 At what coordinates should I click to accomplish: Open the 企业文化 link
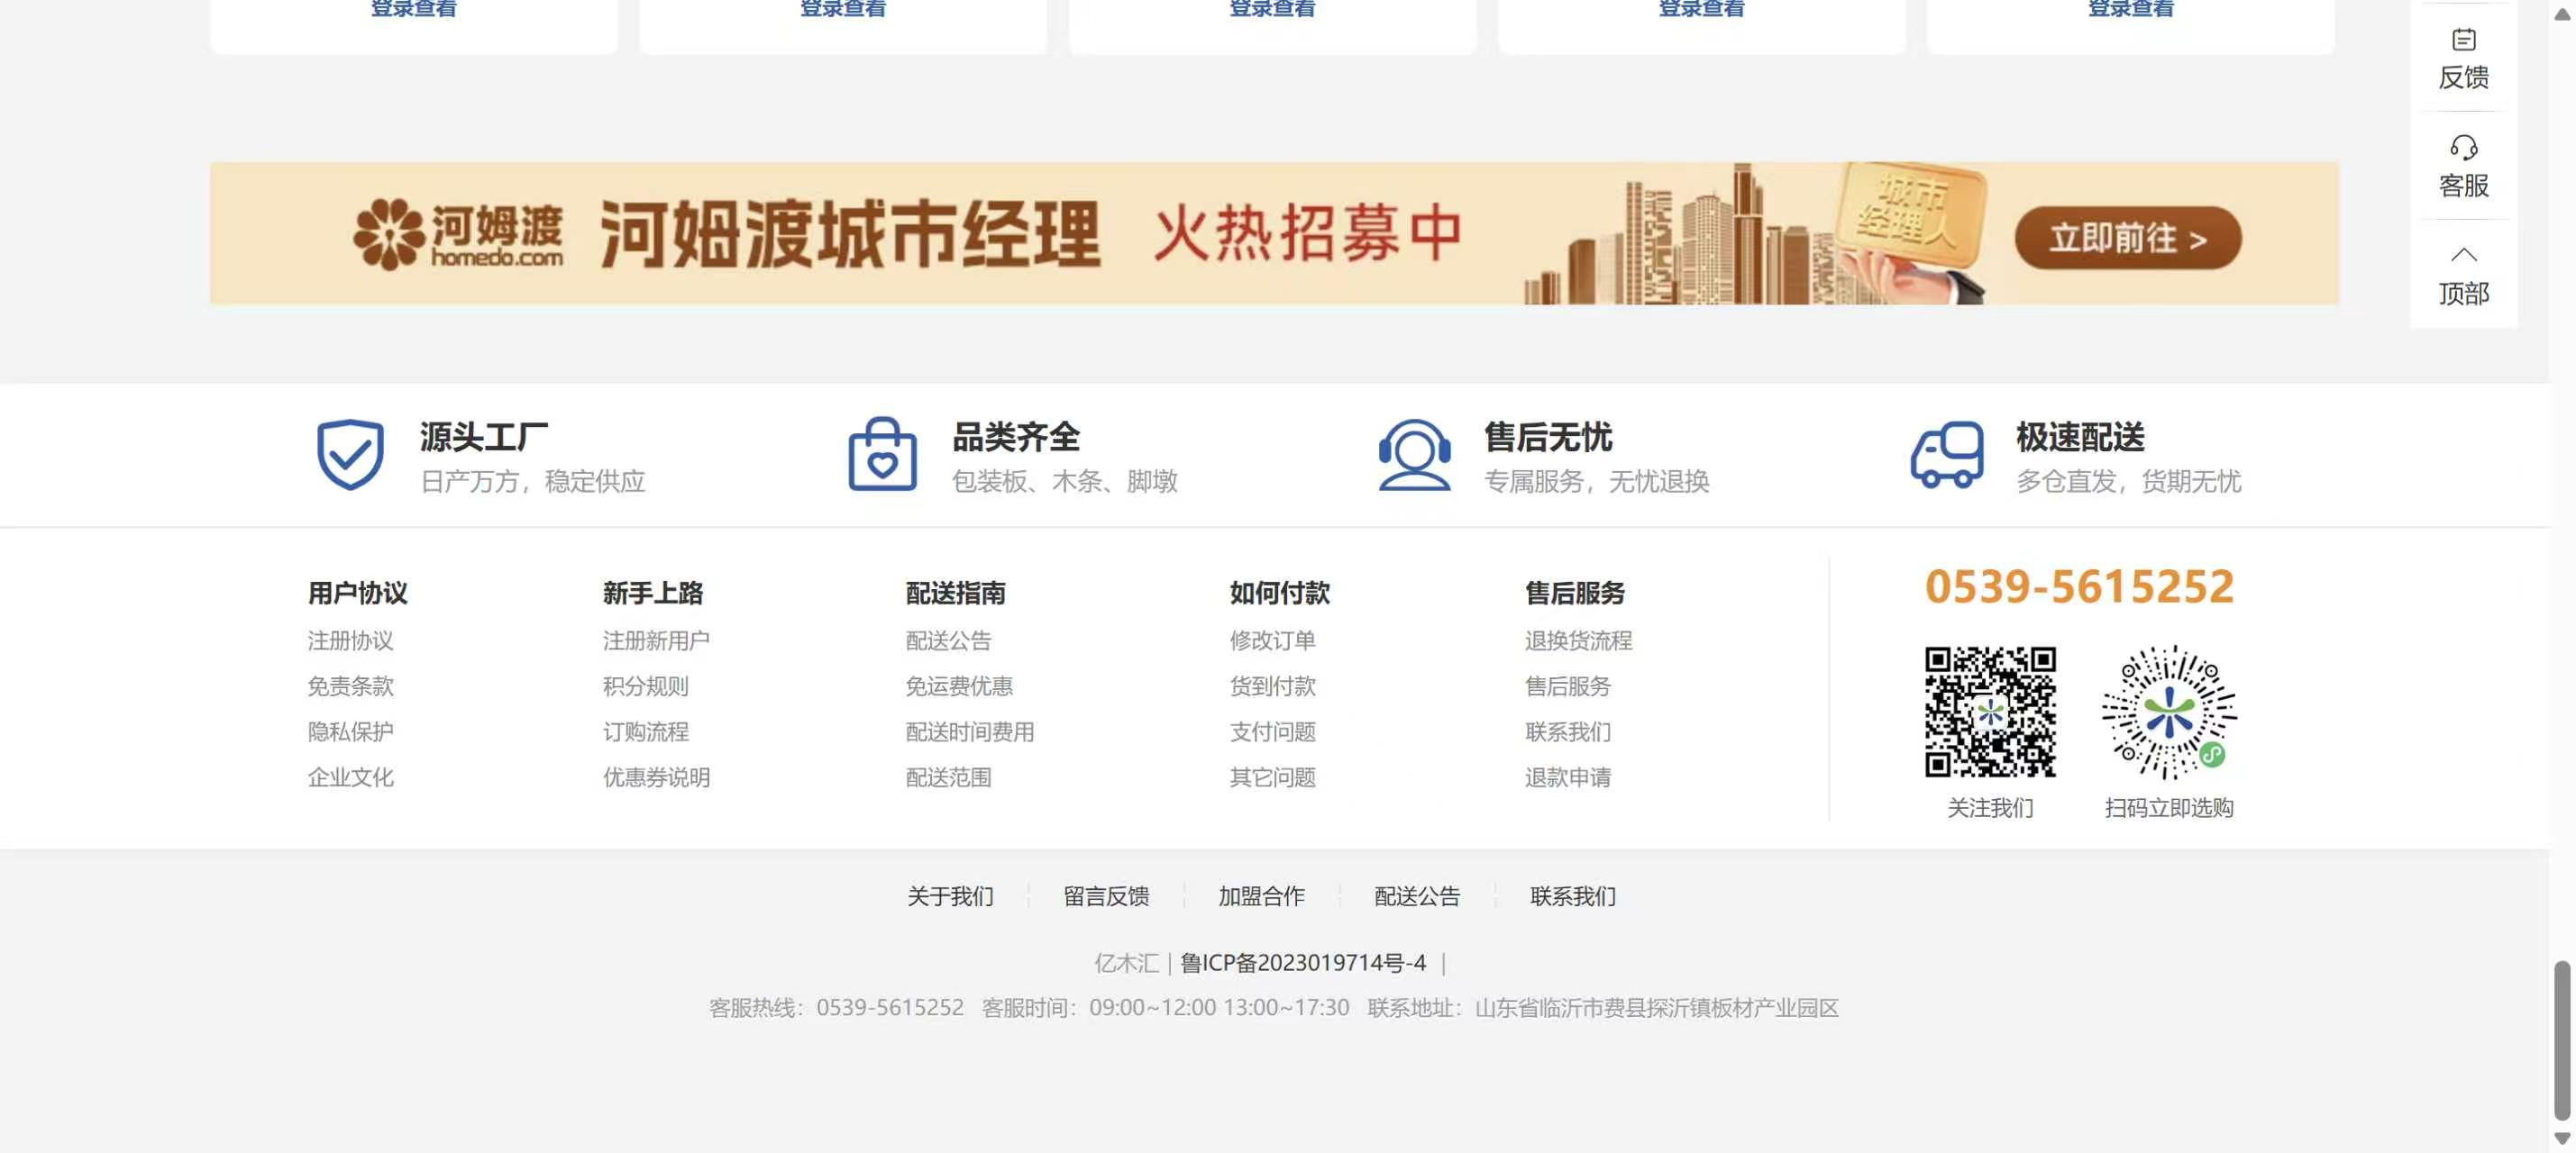point(350,777)
